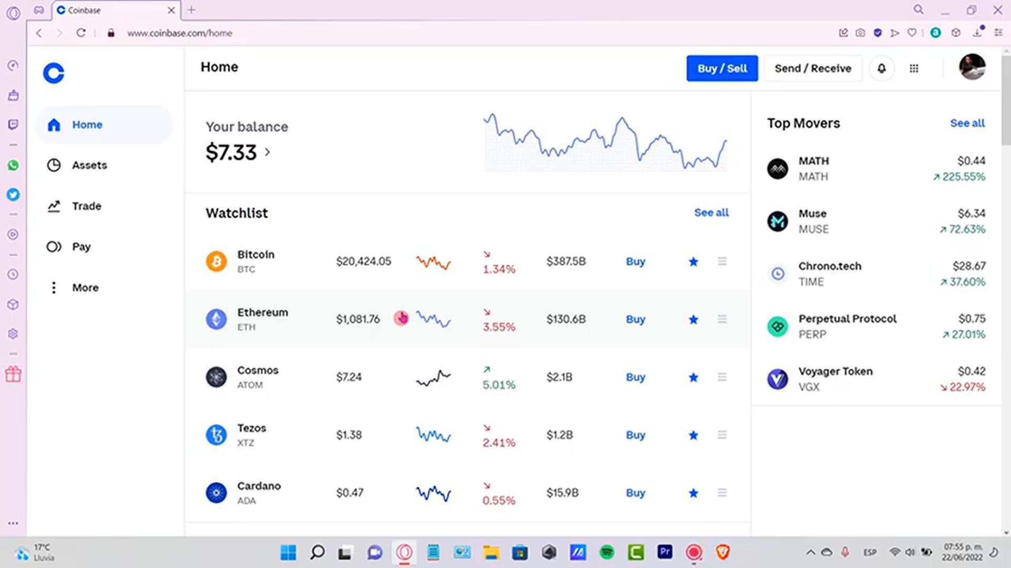Go to Home in the sidebar
The width and height of the screenshot is (1011, 568).
pyautogui.click(x=104, y=125)
